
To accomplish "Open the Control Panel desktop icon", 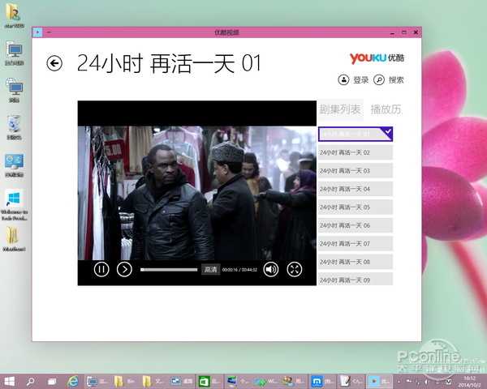I will click(15, 165).
